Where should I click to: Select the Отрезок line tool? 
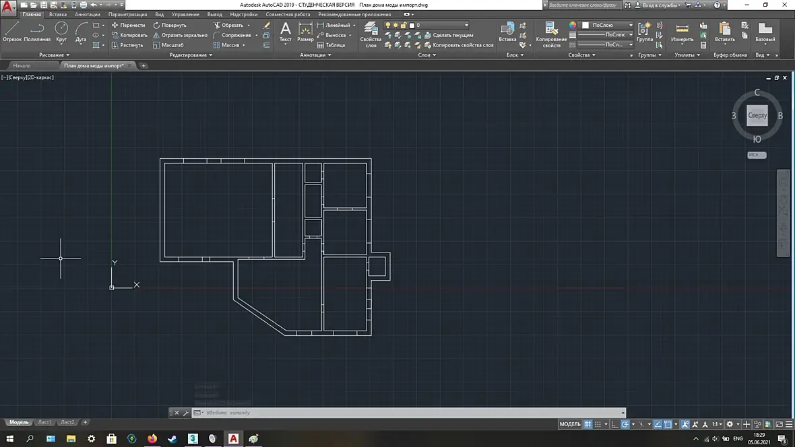click(x=12, y=32)
